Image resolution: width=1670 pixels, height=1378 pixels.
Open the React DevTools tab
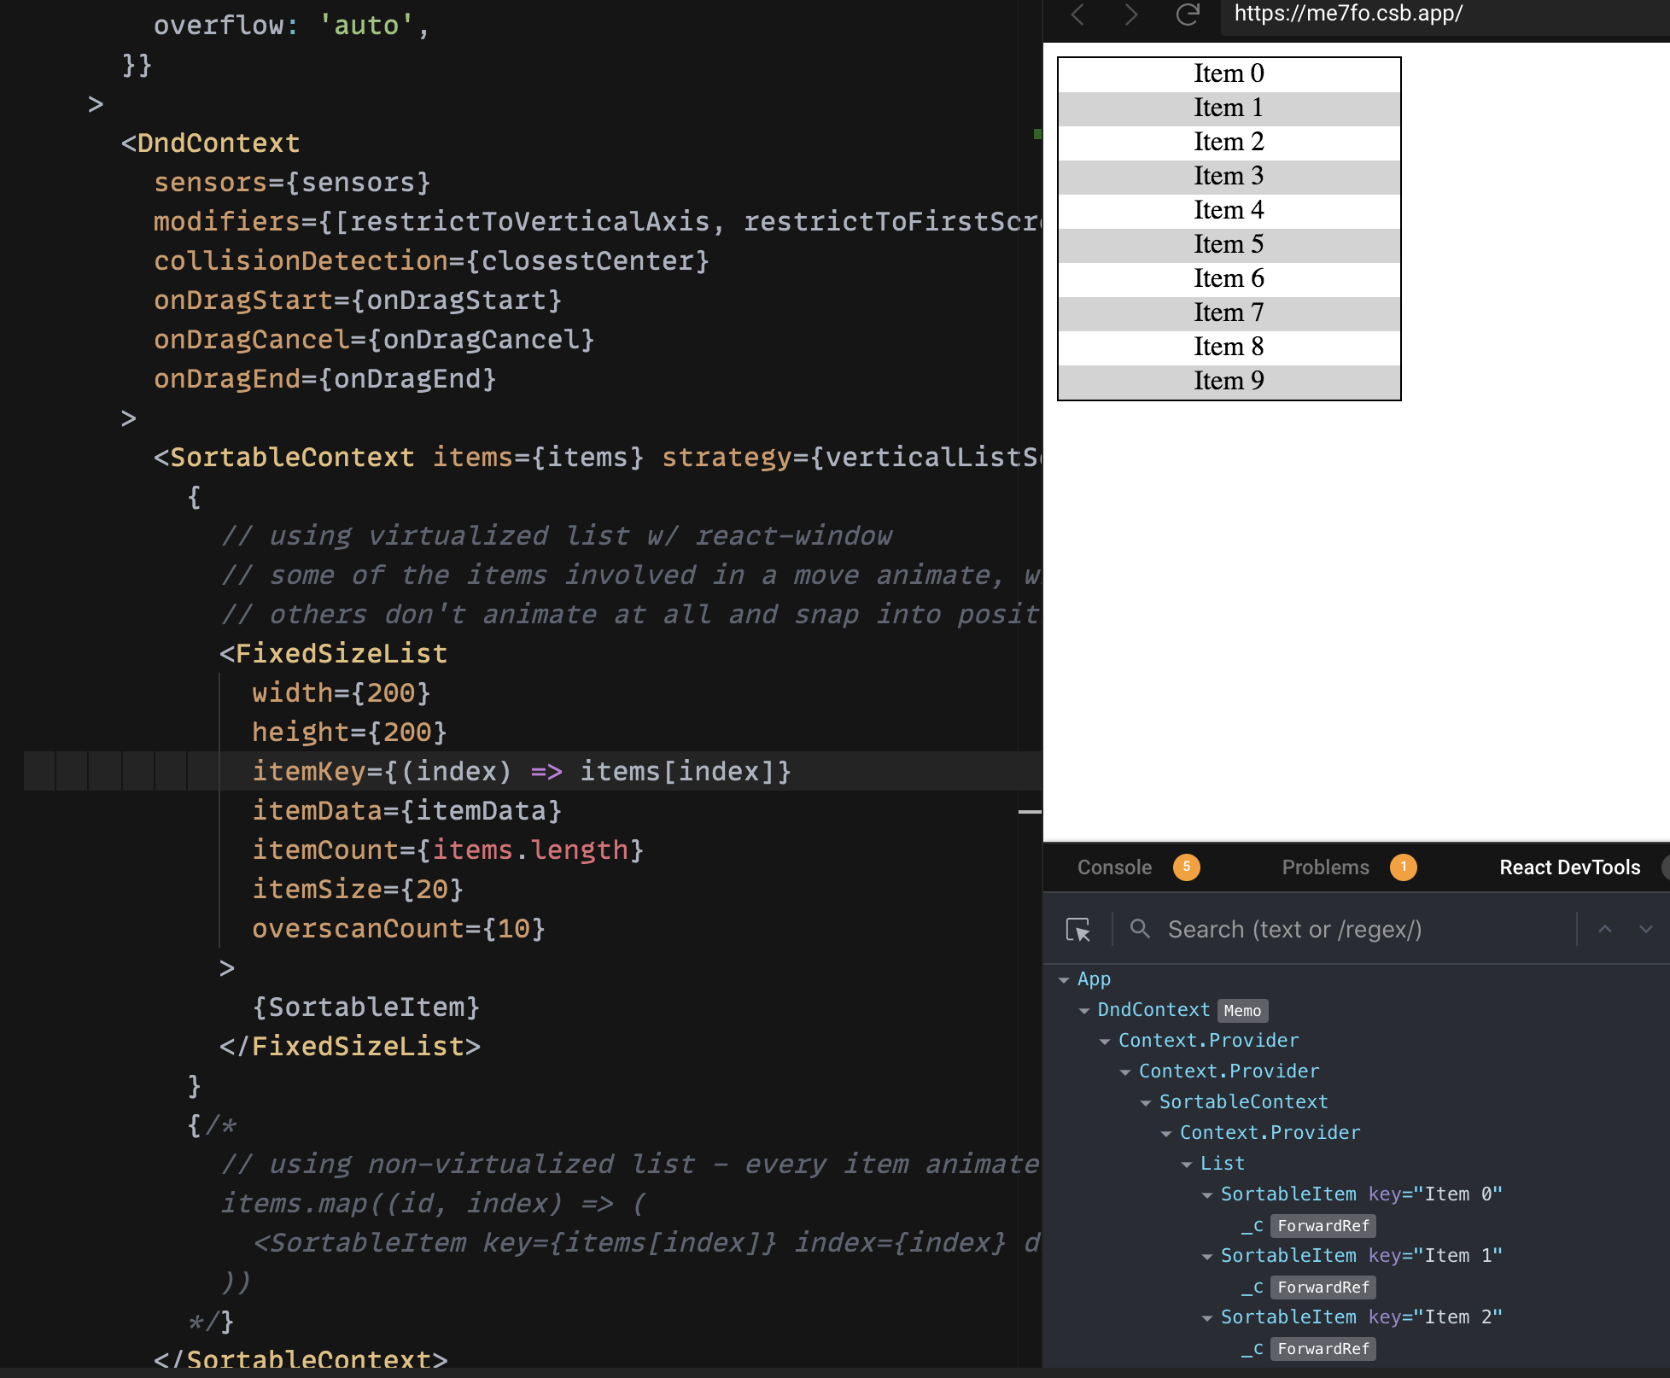(x=1570, y=867)
